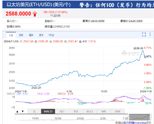Open the 15分 chart tab

(51, 35)
